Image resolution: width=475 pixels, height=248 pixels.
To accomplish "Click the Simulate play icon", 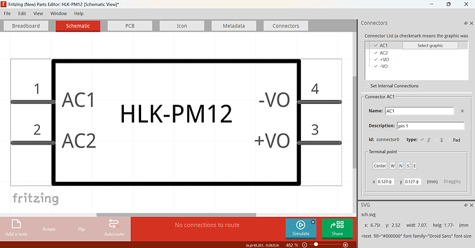I will pos(301,225).
